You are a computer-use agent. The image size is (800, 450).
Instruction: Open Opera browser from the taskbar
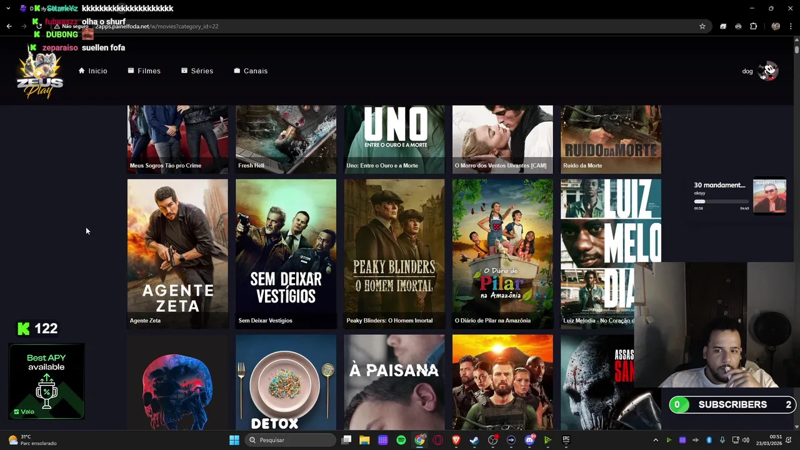pyautogui.click(x=437, y=440)
